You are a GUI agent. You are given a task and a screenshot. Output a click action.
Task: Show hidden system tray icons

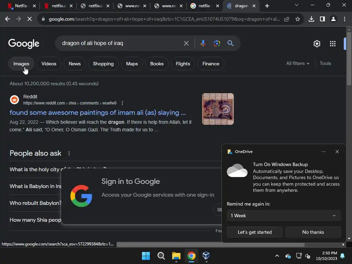click(x=277, y=256)
